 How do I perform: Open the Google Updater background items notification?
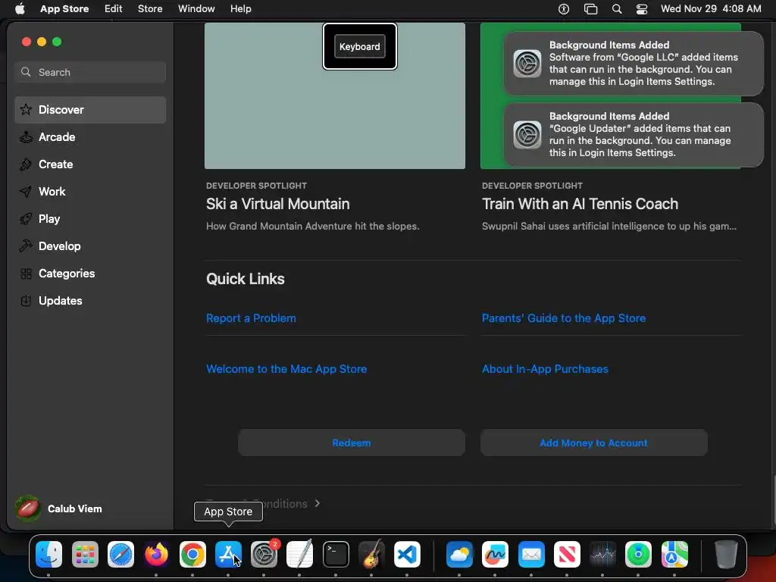(x=634, y=134)
